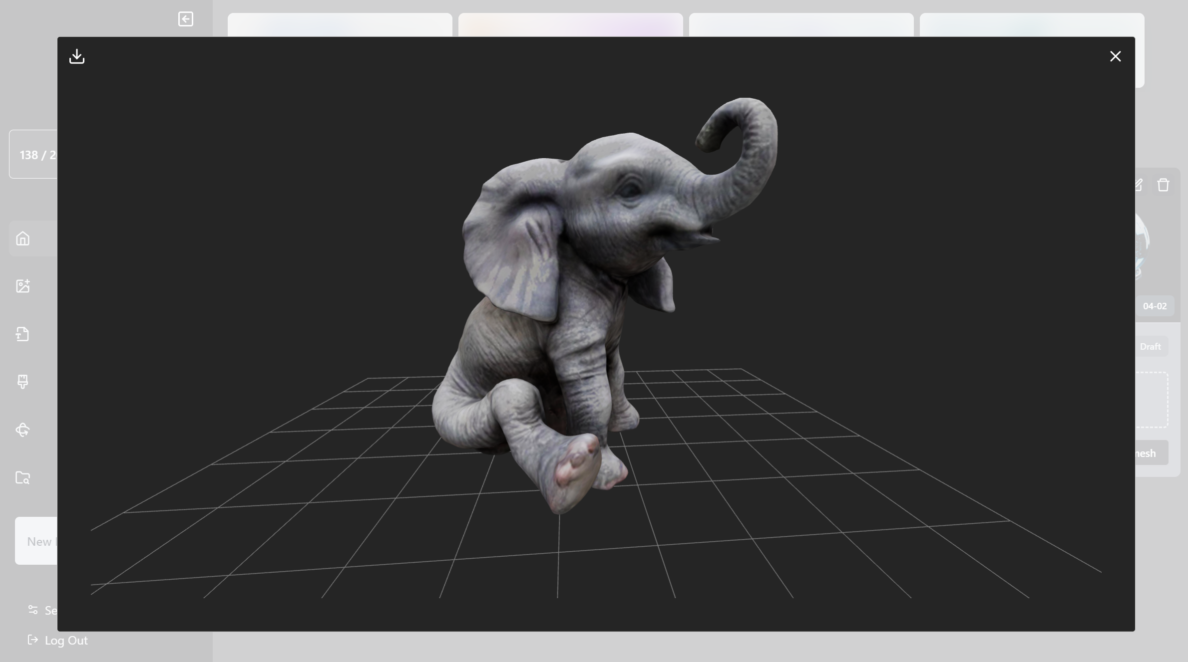Delete item with trash icon
Image resolution: width=1188 pixels, height=662 pixels.
(1163, 185)
